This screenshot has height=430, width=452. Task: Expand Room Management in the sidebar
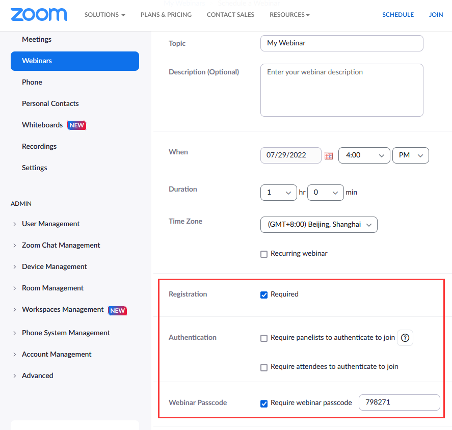click(x=52, y=288)
